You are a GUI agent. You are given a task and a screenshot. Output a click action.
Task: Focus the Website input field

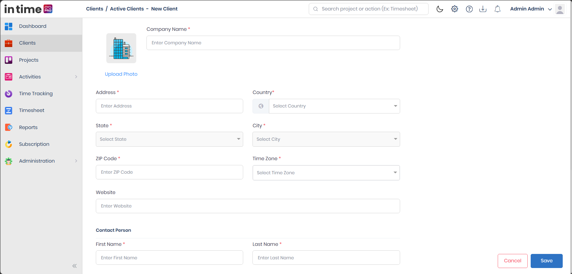tap(248, 206)
